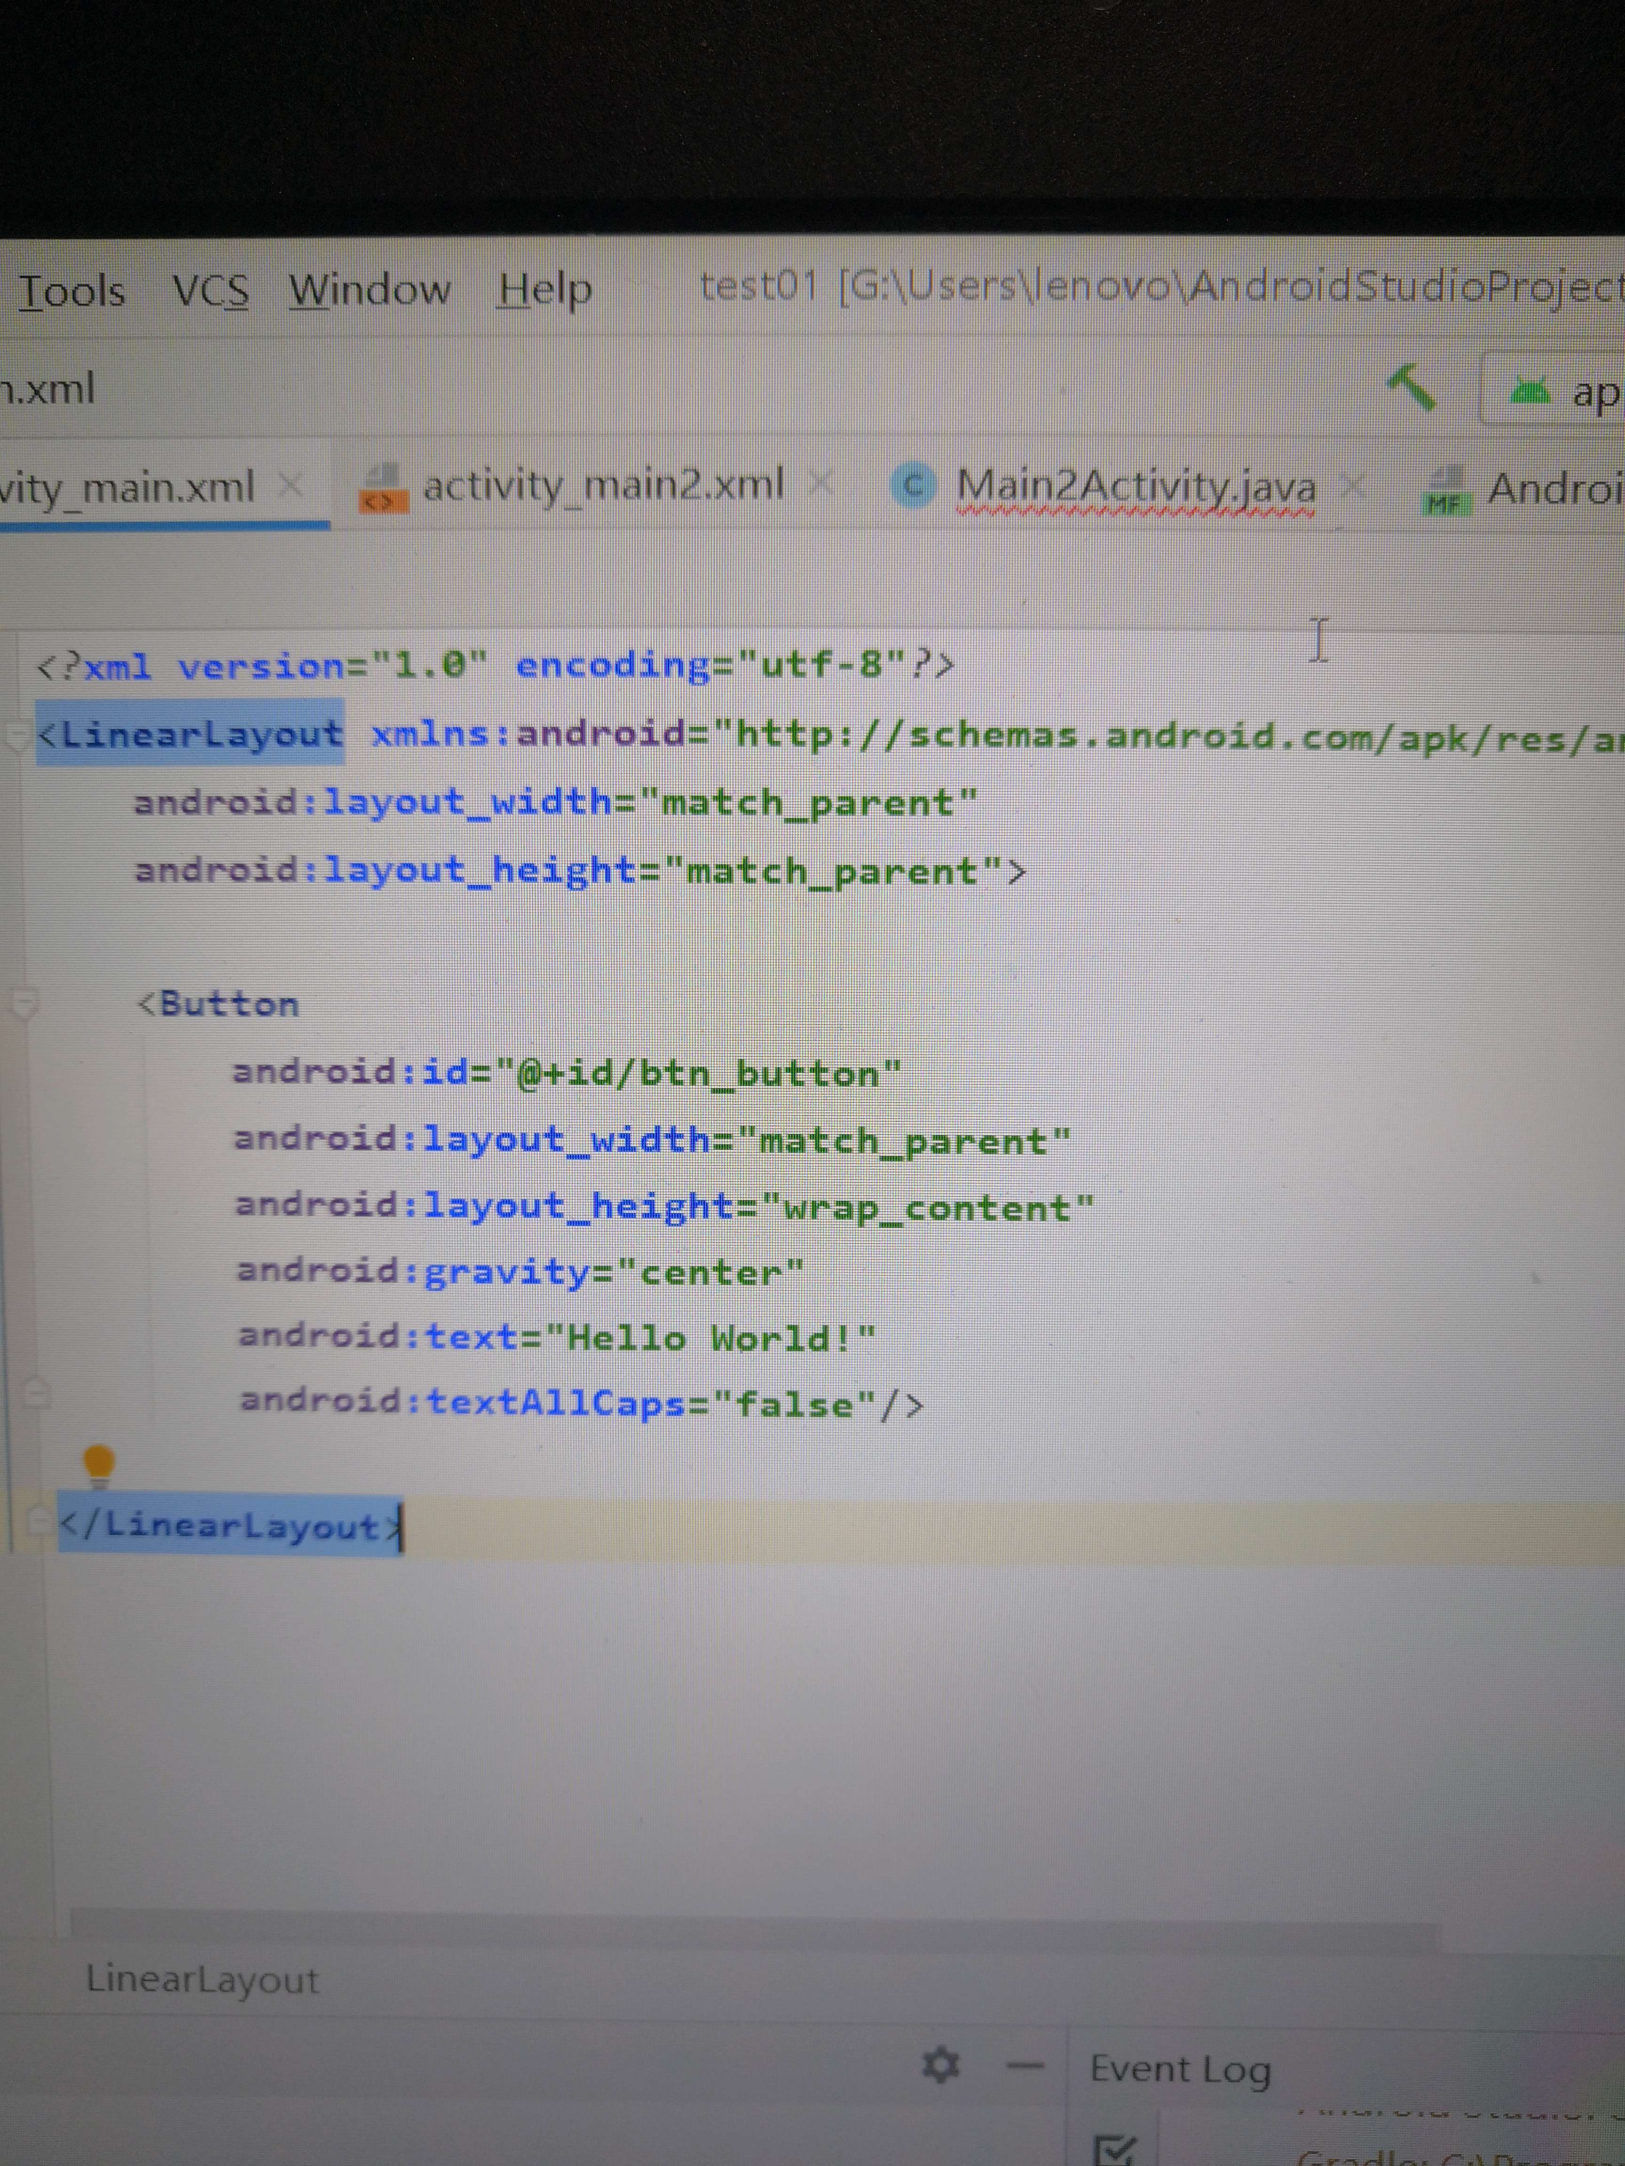This screenshot has height=2166, width=1625.
Task: Collapse the Button tag fold marker
Action: [23, 1004]
